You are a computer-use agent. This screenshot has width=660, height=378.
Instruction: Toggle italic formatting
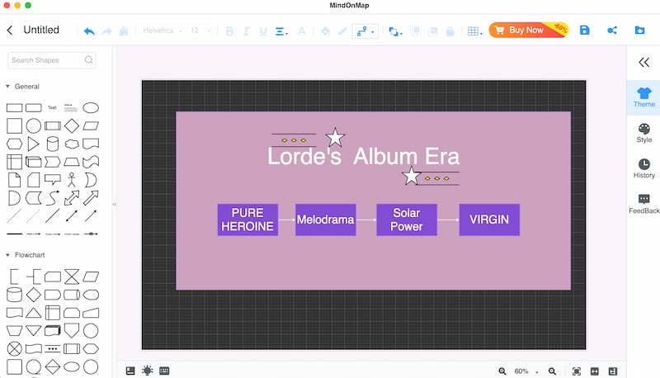[x=246, y=31]
